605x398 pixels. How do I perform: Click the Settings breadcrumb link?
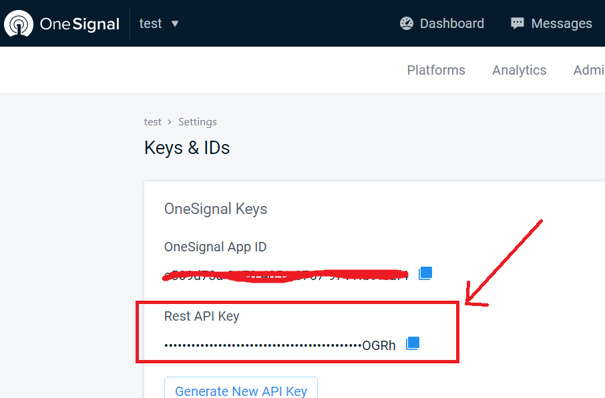pyautogui.click(x=198, y=122)
